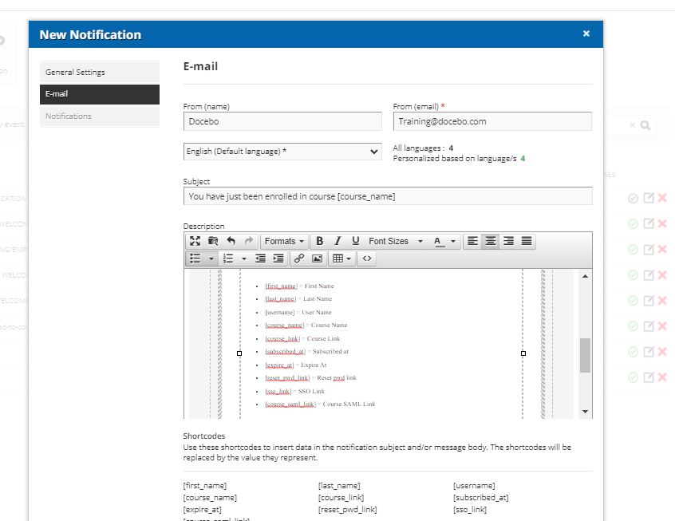The width and height of the screenshot is (675, 521).
Task: Align text to the right
Action: [x=508, y=241]
